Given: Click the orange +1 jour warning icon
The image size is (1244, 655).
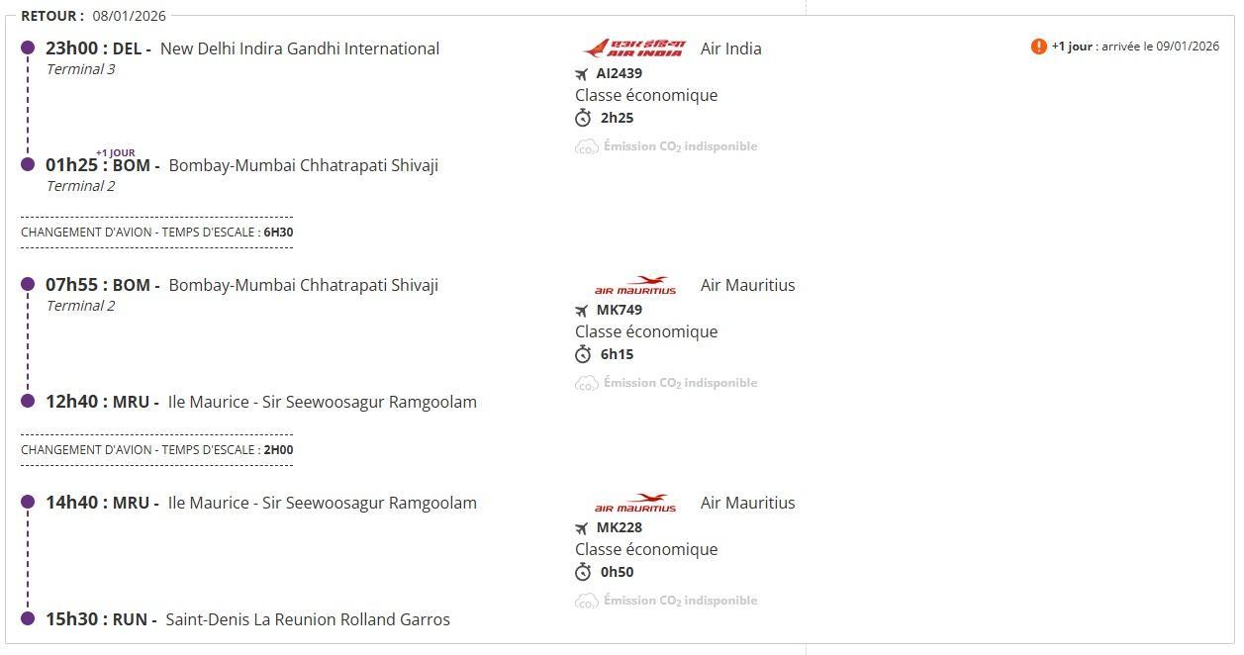Looking at the screenshot, I should pyautogui.click(x=1038, y=47).
